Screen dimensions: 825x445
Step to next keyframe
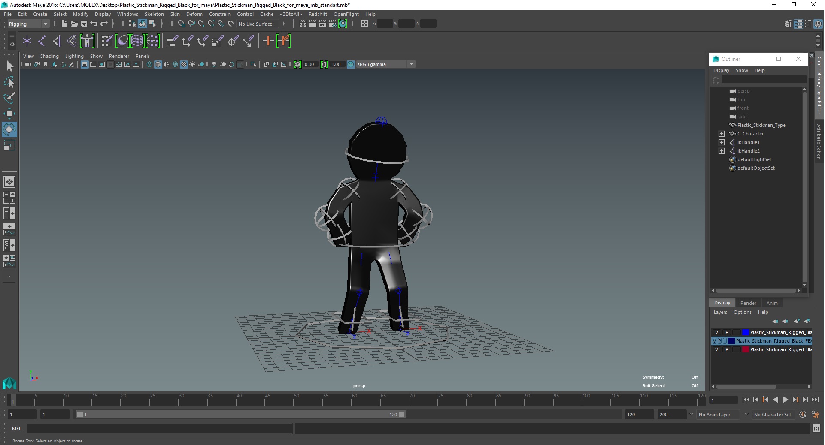795,400
